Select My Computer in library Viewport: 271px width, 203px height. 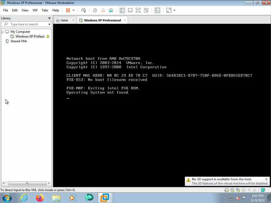tap(20, 32)
